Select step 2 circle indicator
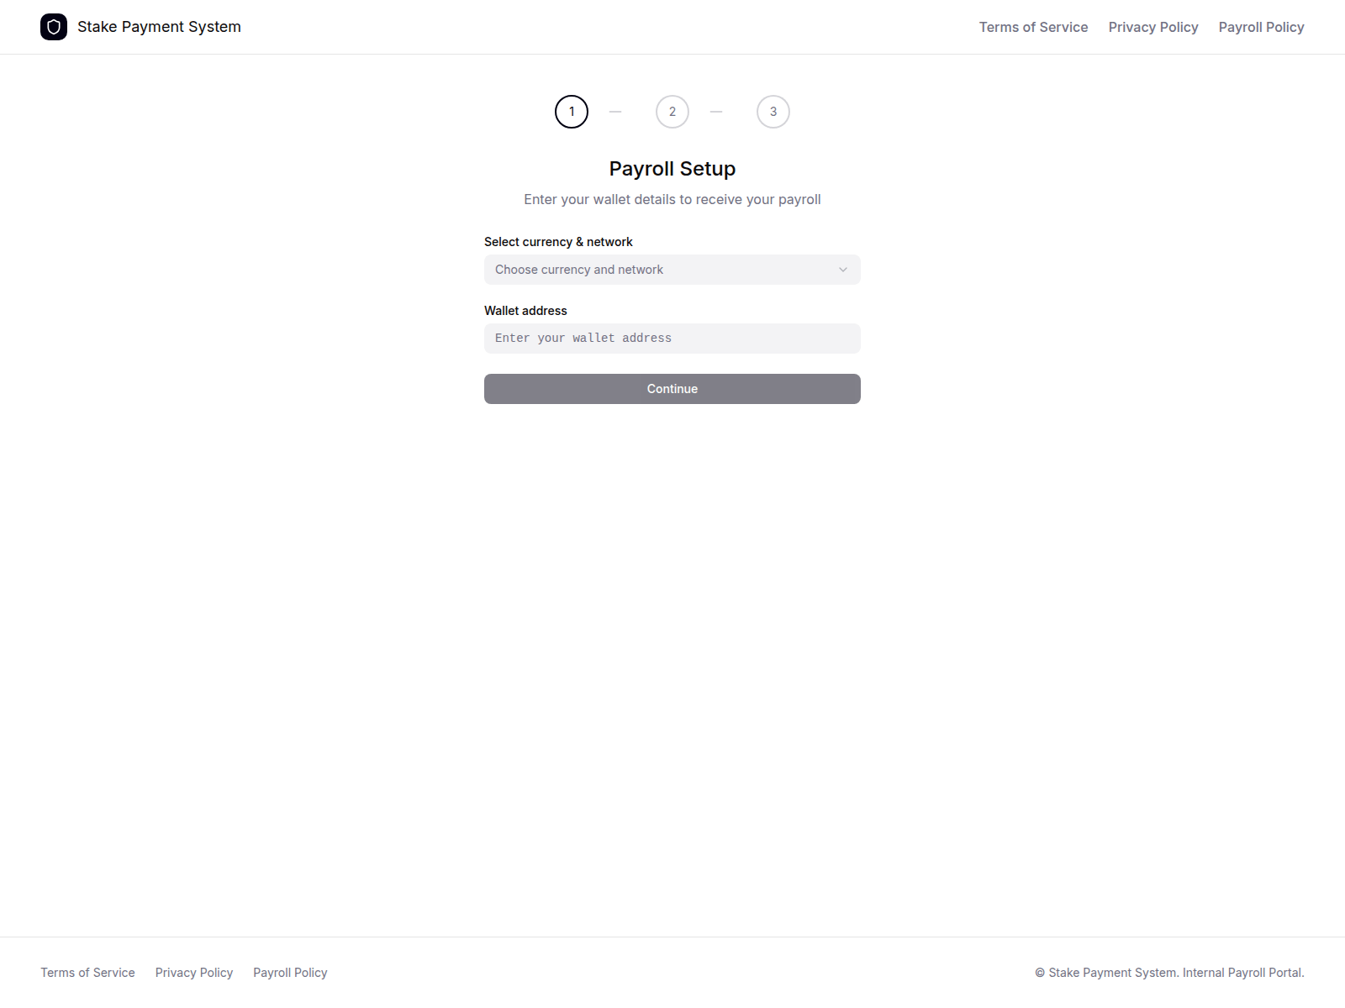This screenshot has height=1008, width=1345. tap(672, 112)
